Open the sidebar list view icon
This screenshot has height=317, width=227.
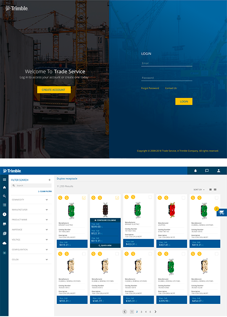(5, 205)
